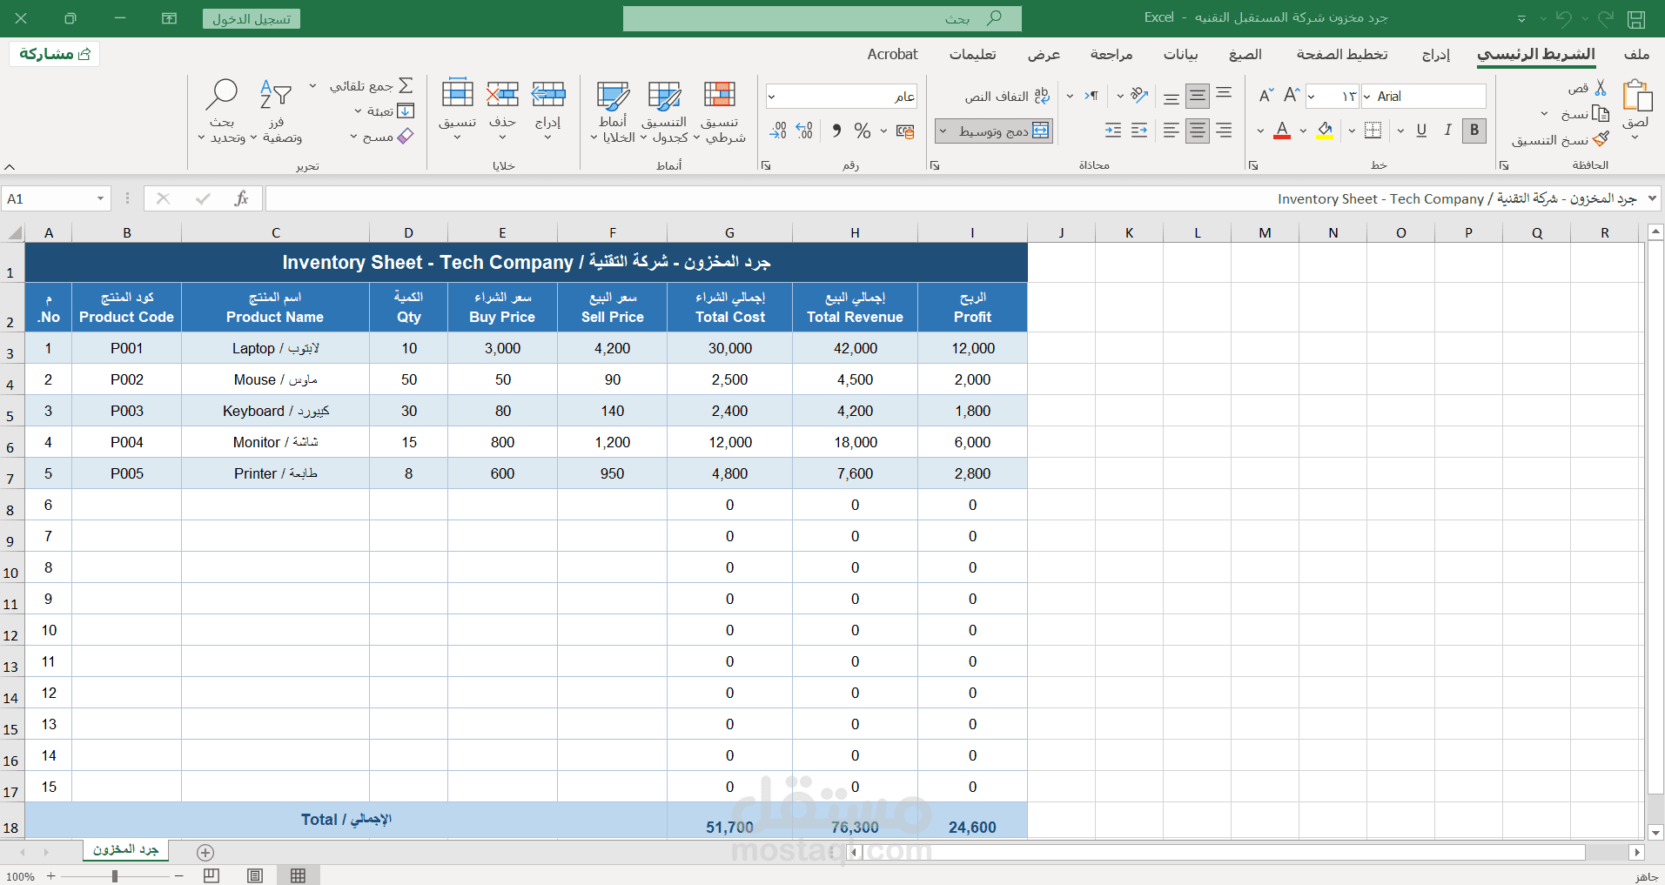Click the Insert cells icon
The width and height of the screenshot is (1665, 885).
pyautogui.click(x=548, y=93)
